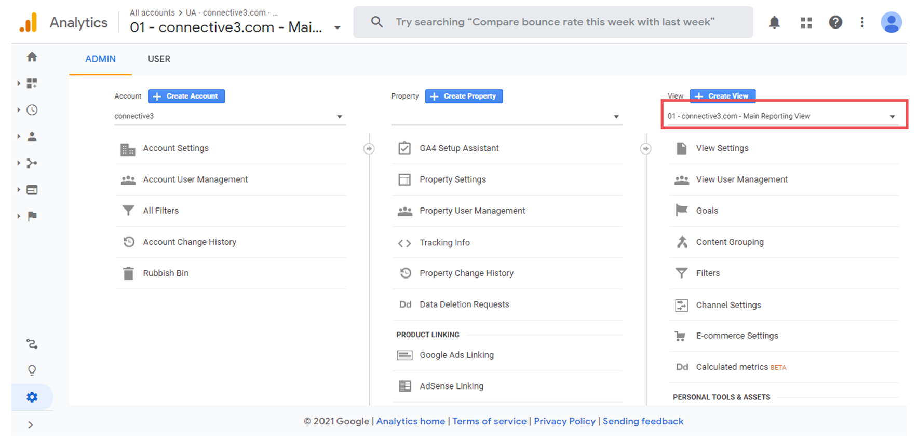Expand the Customisation sidebar section arrow
Viewport: 918px width, 444px height.
(19, 83)
